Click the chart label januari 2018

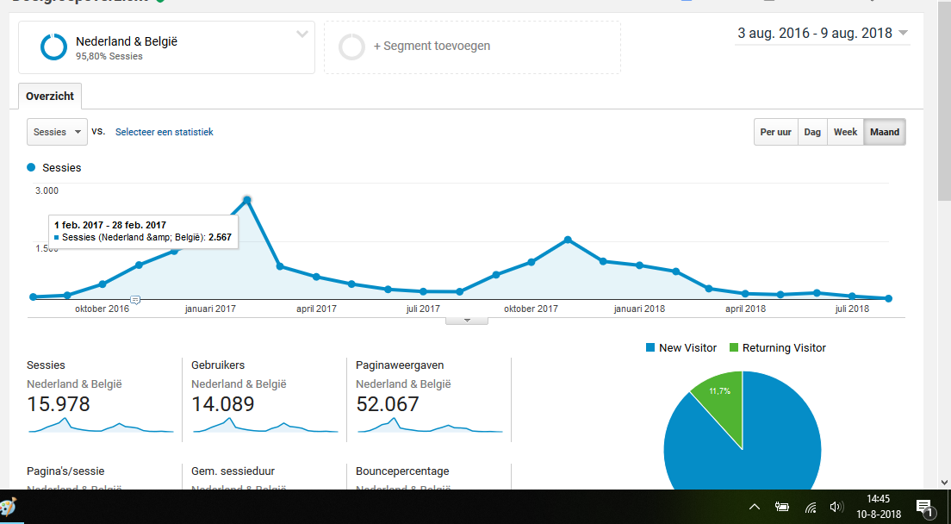639,309
